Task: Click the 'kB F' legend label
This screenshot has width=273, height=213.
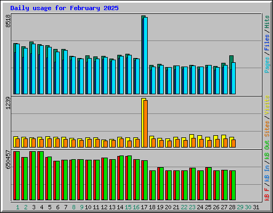Action: point(267,194)
